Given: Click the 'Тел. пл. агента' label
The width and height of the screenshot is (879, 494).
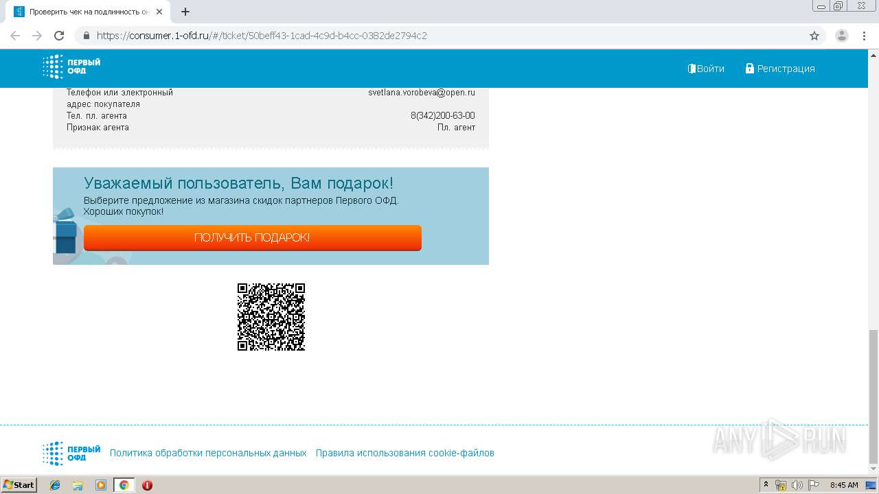Looking at the screenshot, I should (x=97, y=115).
